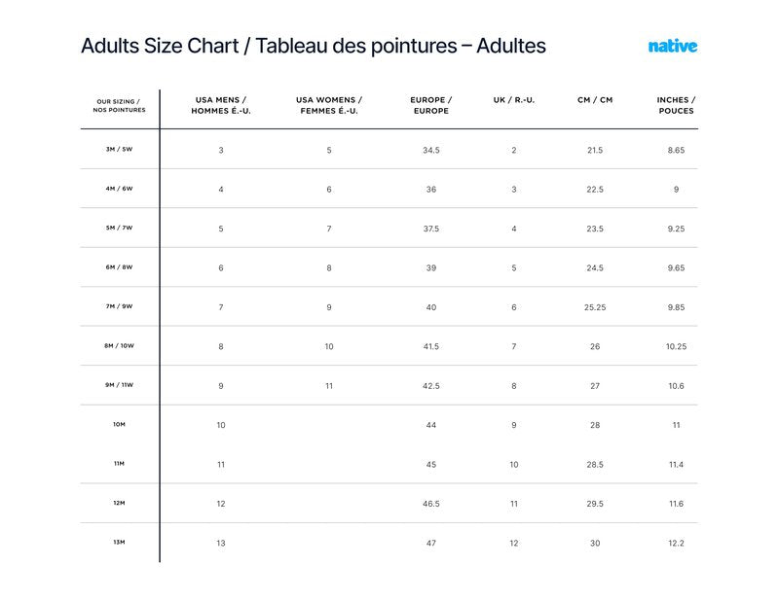Click the native brand logo
Screen dimensions: 779x601
coord(673,46)
